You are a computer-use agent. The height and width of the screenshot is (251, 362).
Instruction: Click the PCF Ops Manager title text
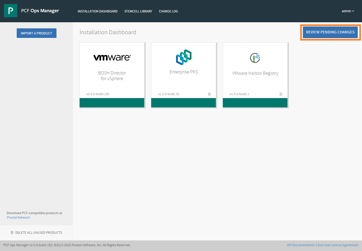(40, 11)
